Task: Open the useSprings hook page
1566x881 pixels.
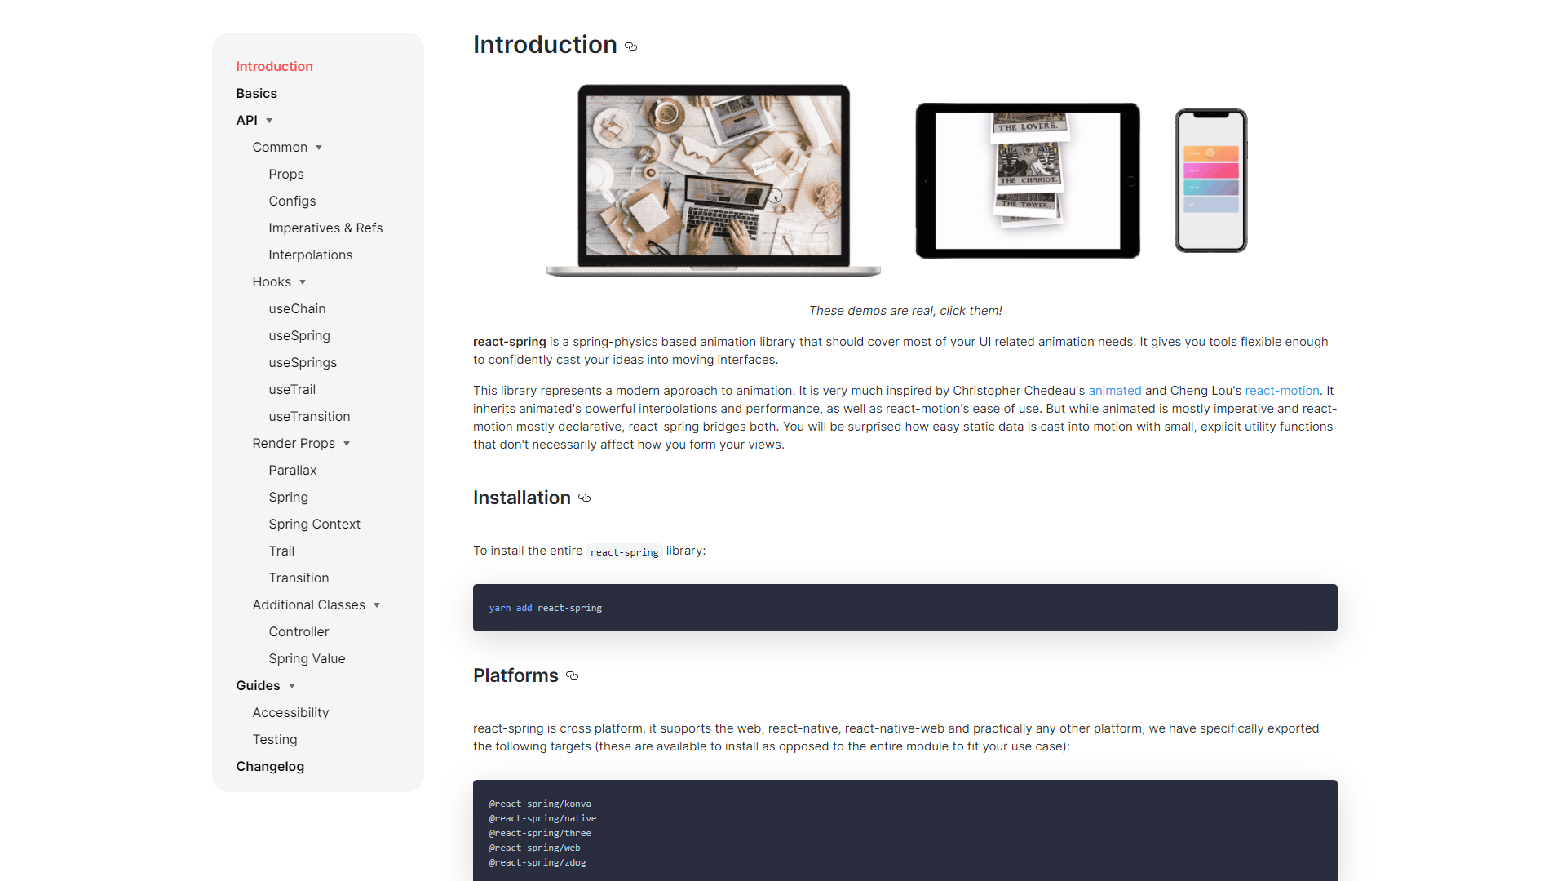Action: coord(303,362)
